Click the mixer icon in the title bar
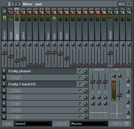 pyautogui.click(x=4, y=4)
